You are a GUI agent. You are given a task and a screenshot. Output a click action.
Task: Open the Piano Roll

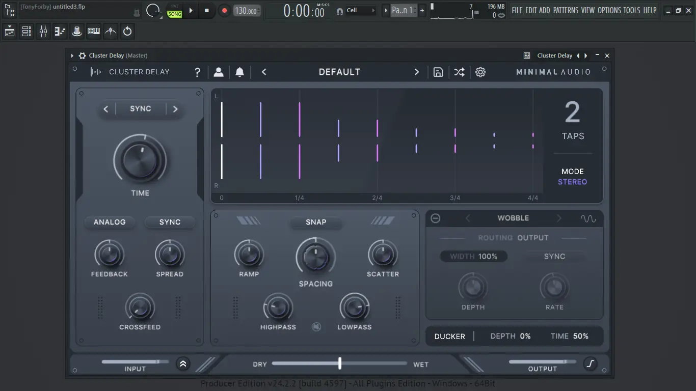point(60,31)
